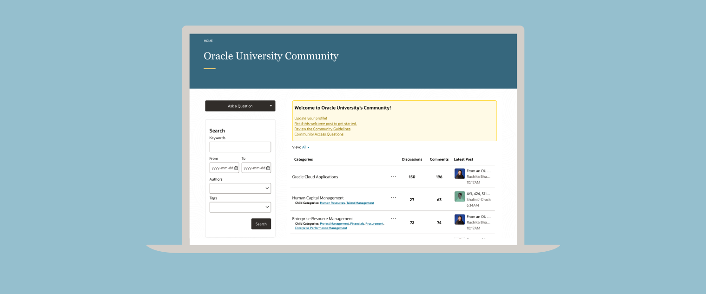This screenshot has width=706, height=294.
Task: Click ShaliniJ-Oracle avatar in Human Capital row
Action: tap(460, 196)
